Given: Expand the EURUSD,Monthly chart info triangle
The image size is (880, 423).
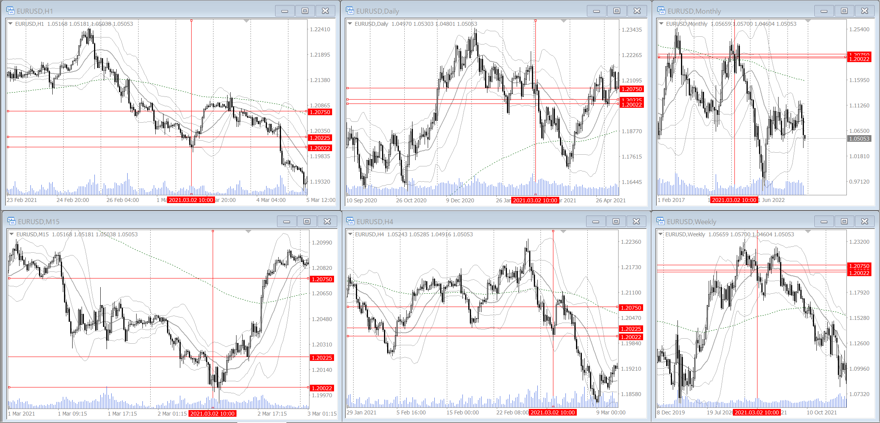Looking at the screenshot, I should (x=661, y=24).
